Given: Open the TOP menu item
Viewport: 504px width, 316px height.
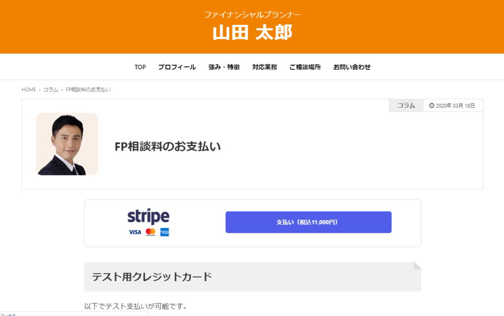Looking at the screenshot, I should coord(140,67).
